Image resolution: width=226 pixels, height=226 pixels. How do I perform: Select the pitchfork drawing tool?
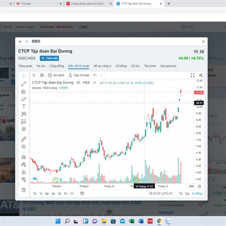pos(24,92)
